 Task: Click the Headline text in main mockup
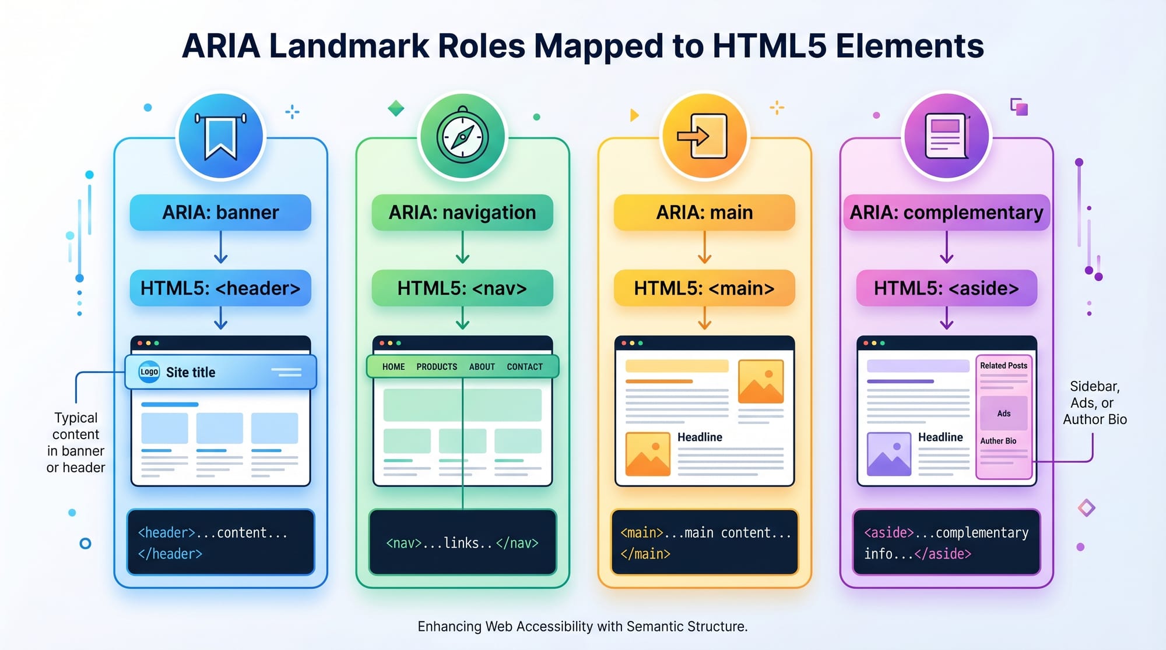(x=700, y=437)
